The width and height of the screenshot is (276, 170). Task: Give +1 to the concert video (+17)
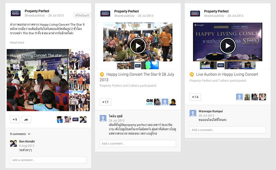105,102
